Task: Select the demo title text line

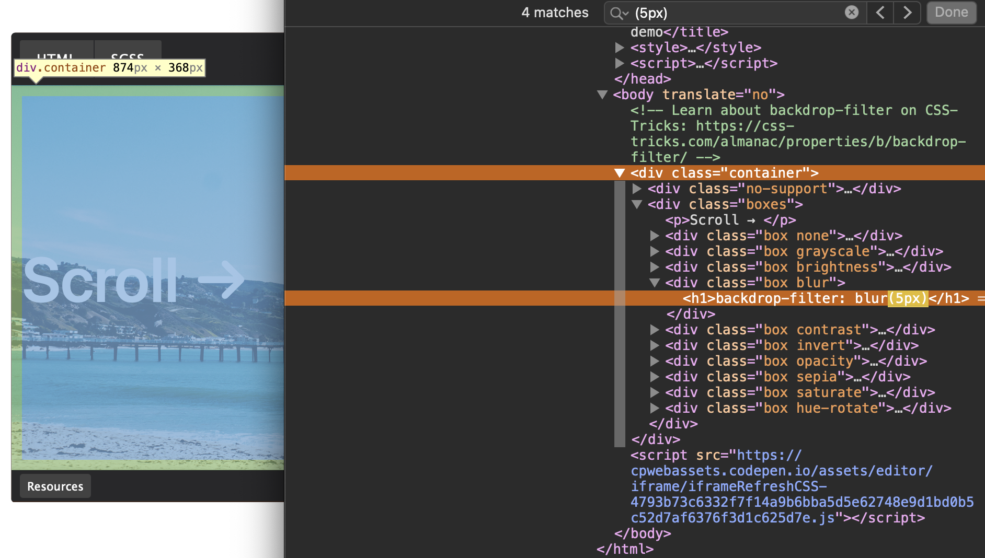Action: (x=679, y=32)
